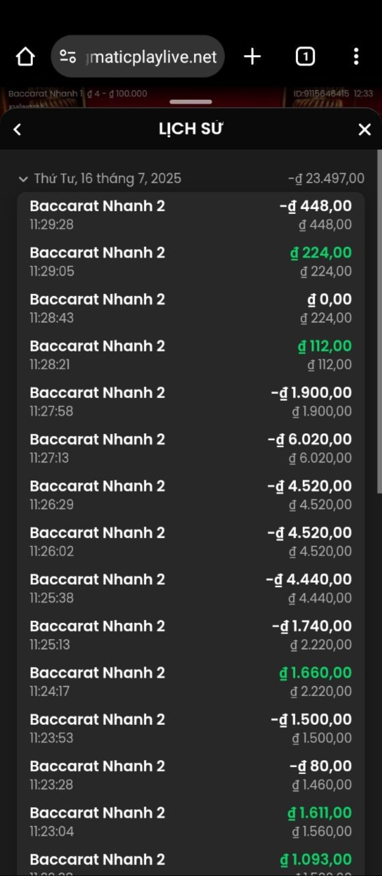
Task: View the 11:28:21 round winning đ 112,00
Action: click(x=190, y=355)
